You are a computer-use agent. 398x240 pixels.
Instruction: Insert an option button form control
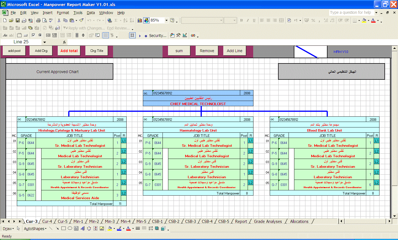[40, 35]
